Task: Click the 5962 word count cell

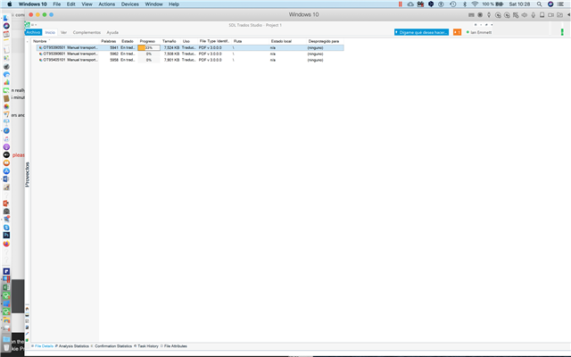Action: [x=114, y=54]
